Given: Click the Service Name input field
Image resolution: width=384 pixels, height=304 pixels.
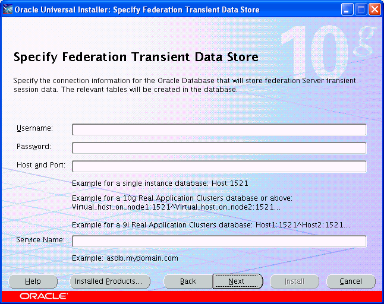Looking at the screenshot, I should point(219,242).
